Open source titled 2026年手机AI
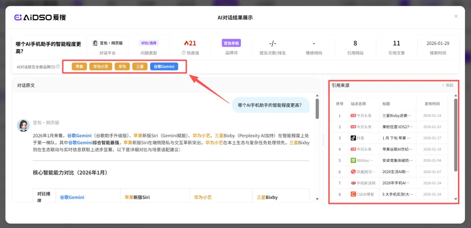 [x=396, y=183]
